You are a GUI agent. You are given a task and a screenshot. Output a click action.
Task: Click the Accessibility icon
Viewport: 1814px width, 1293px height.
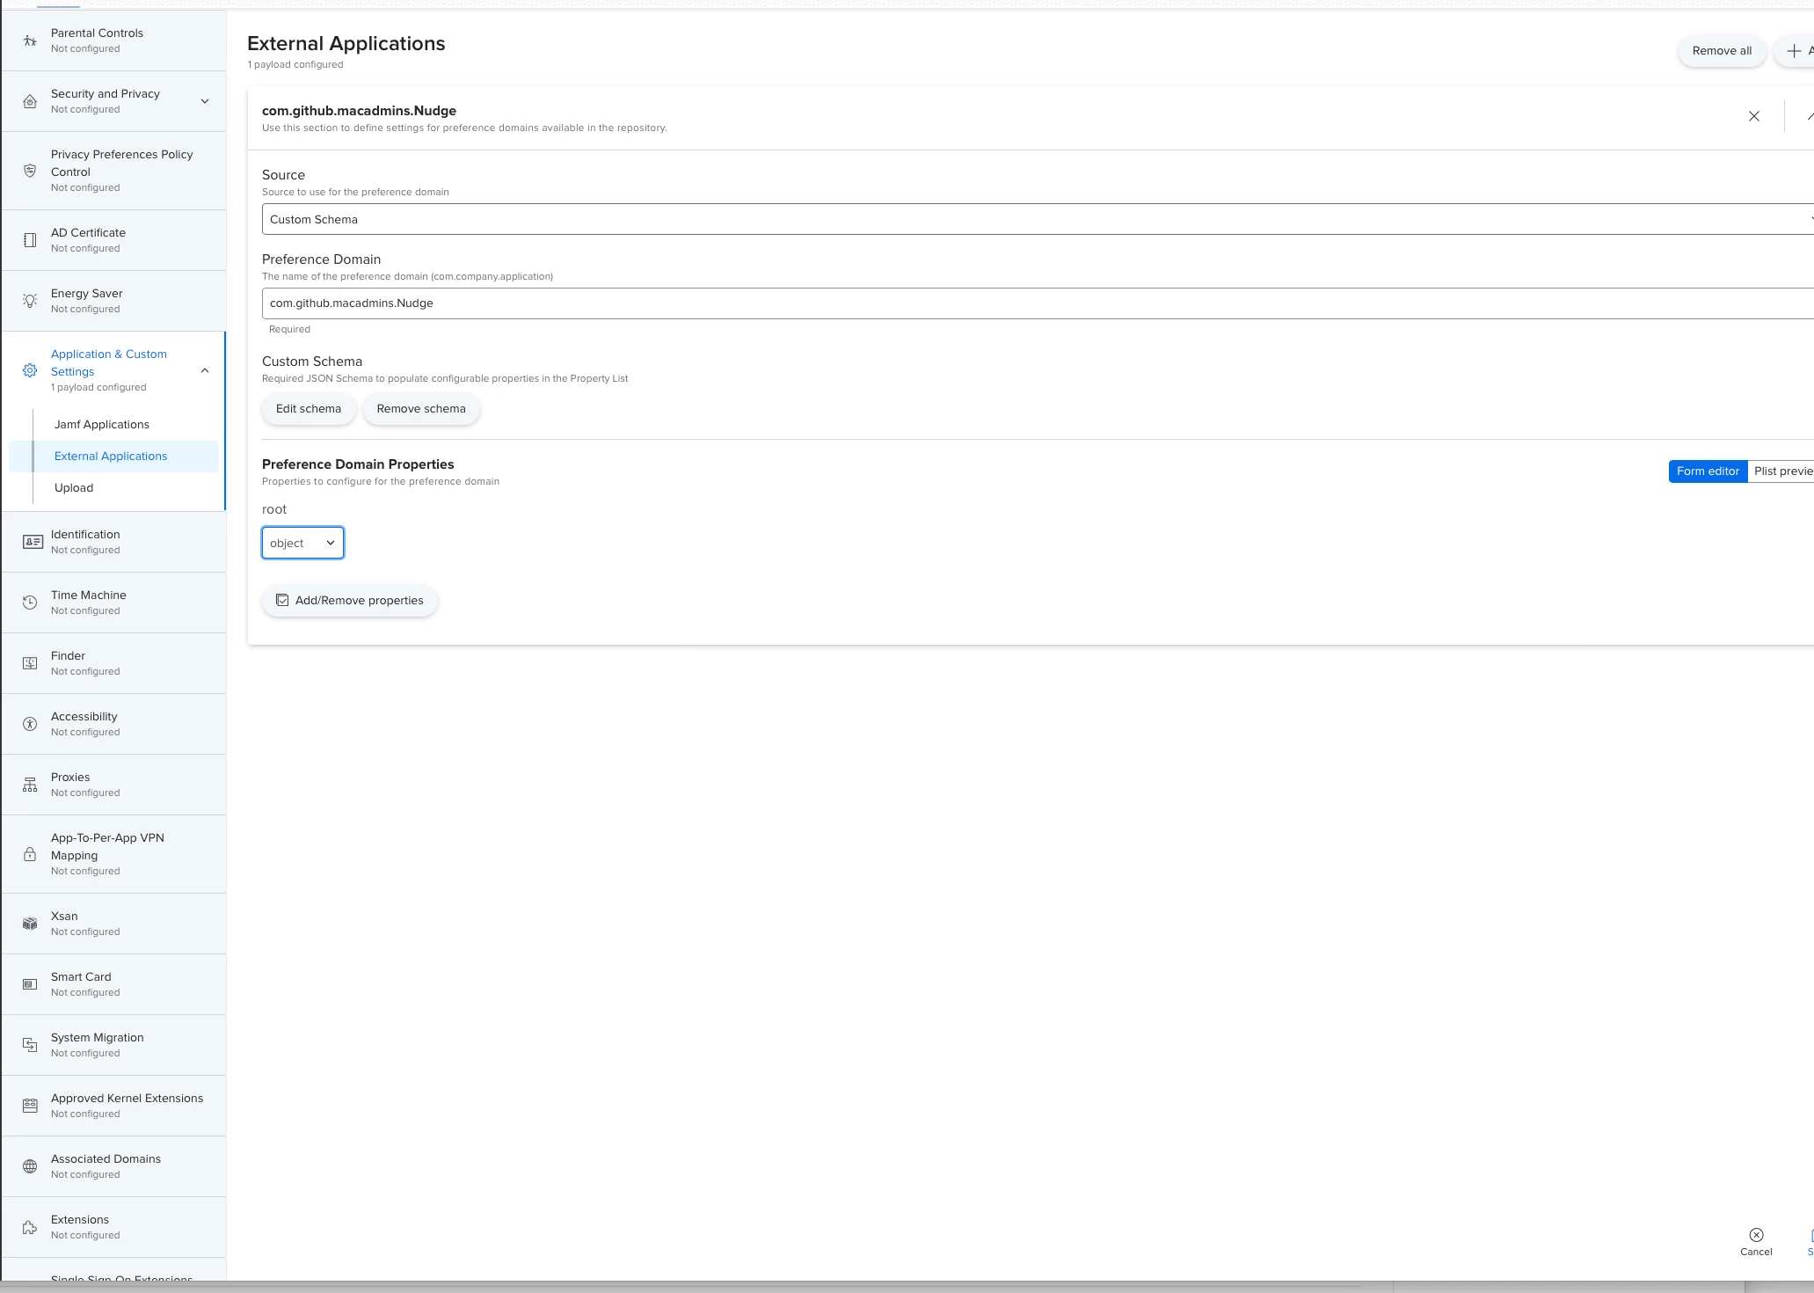click(x=30, y=724)
